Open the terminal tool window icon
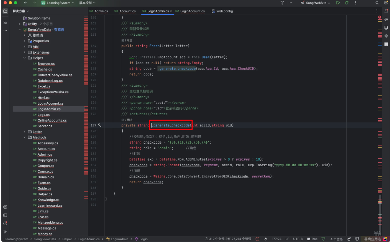Viewport: 391px width, 242px height. coord(5,215)
